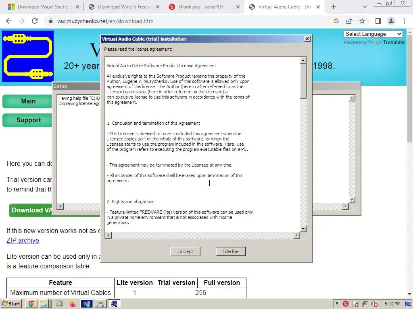Click the network tray icon
The width and height of the screenshot is (413, 309).
pyautogui.click(x=365, y=304)
